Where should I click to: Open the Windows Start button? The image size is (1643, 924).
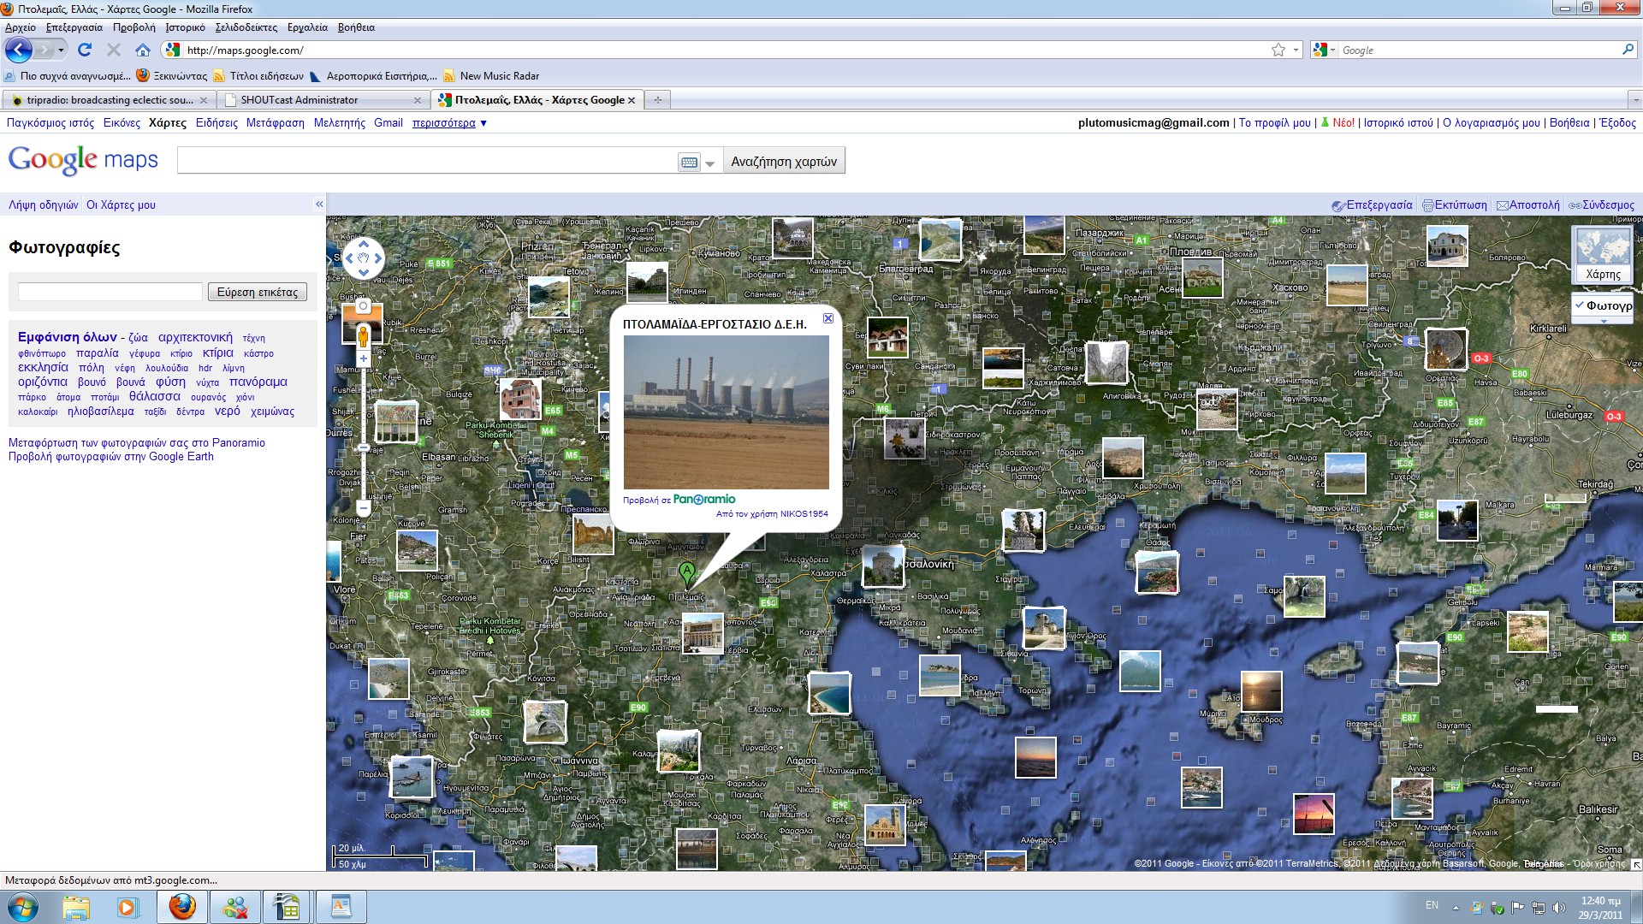[x=22, y=907]
